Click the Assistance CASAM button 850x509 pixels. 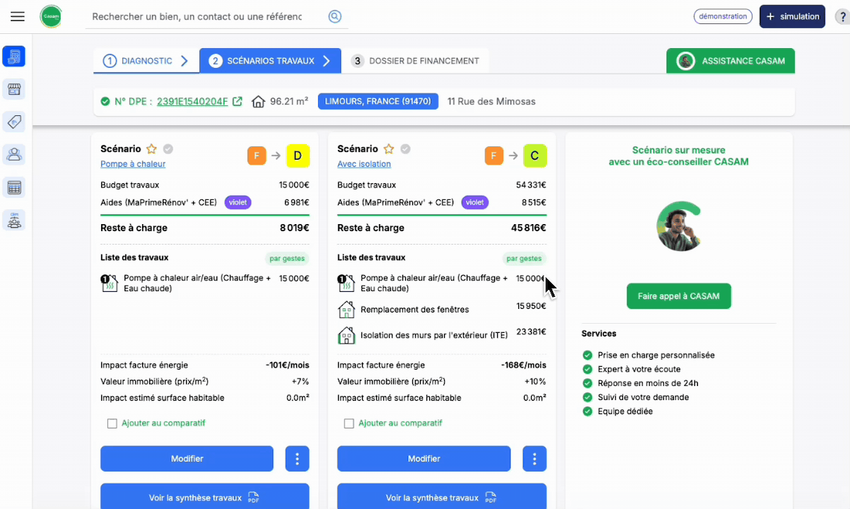(730, 61)
